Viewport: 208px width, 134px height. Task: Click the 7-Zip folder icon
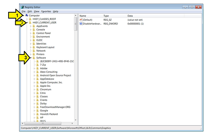tap(38, 65)
